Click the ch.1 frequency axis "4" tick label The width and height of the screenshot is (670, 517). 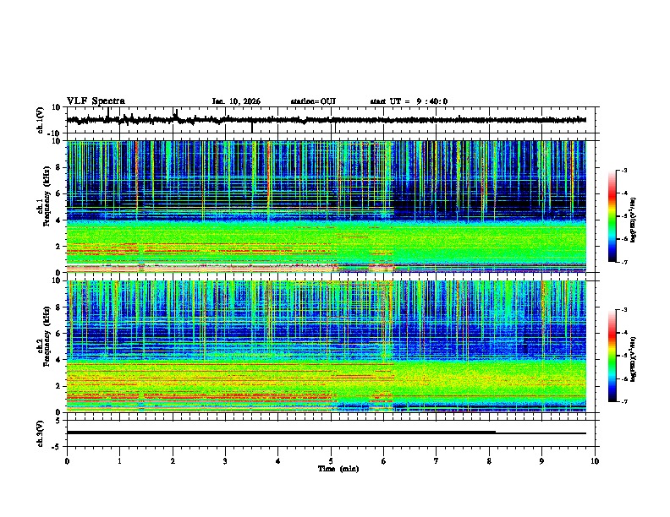coord(58,220)
